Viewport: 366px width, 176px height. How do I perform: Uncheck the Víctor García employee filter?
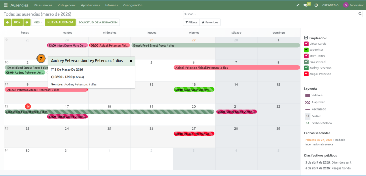tap(306, 44)
